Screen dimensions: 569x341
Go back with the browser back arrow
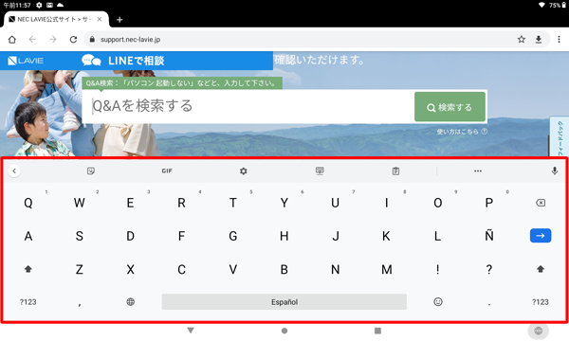(32, 39)
